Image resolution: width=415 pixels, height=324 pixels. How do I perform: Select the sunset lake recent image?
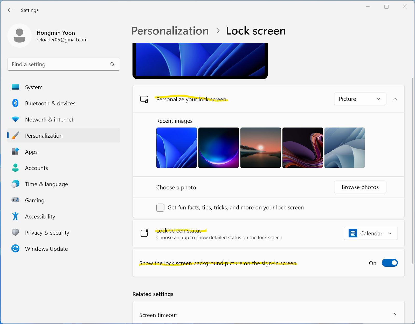click(x=260, y=148)
